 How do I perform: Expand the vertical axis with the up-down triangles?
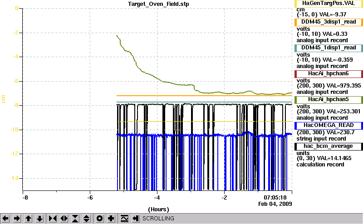pyautogui.click(x=87, y=219)
